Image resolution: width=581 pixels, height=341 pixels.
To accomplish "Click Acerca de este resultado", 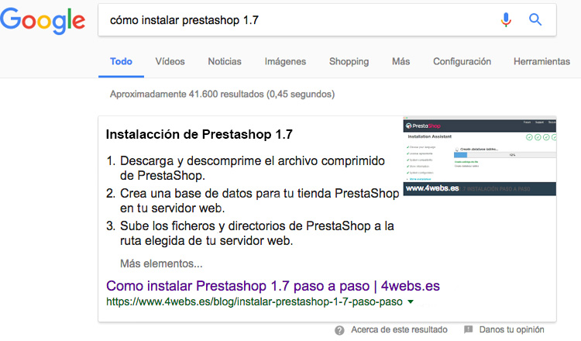I will point(399,329).
